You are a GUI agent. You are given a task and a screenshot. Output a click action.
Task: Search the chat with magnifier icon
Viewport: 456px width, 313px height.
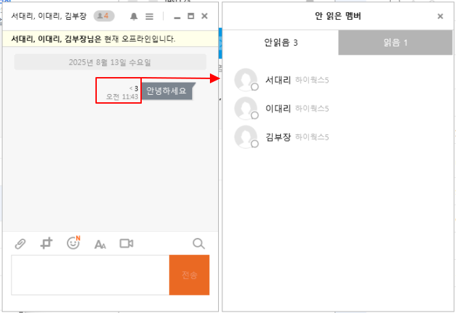pos(198,243)
